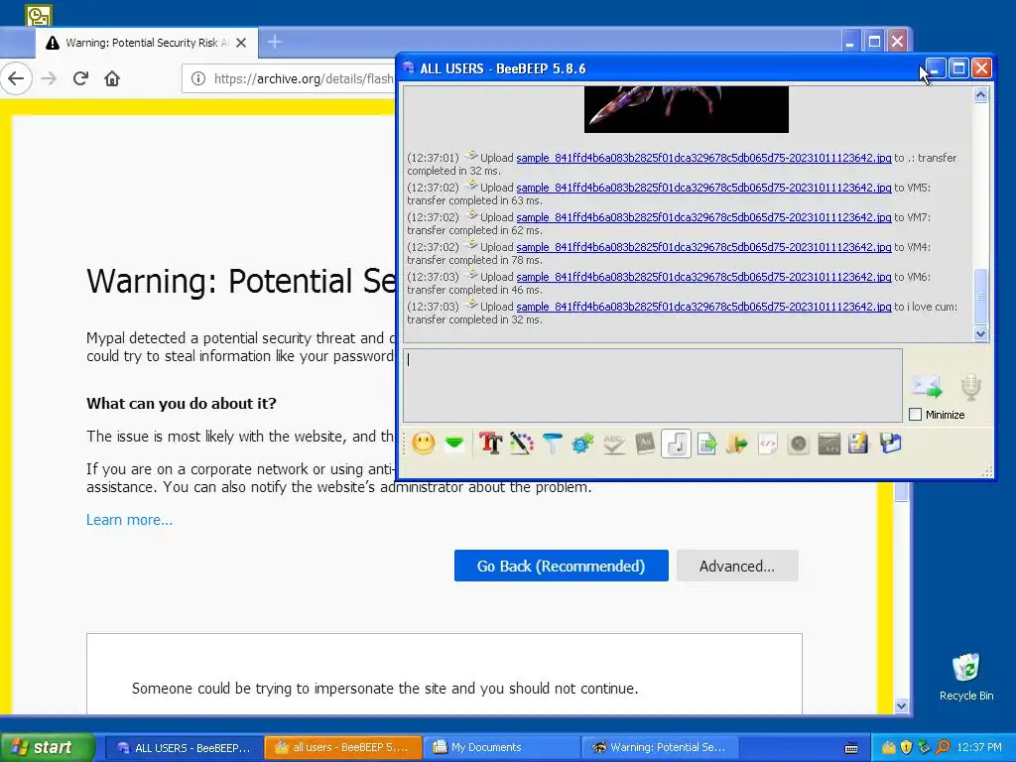Switch to My Documents taskbar button
The image size is (1016, 762).
(502, 748)
